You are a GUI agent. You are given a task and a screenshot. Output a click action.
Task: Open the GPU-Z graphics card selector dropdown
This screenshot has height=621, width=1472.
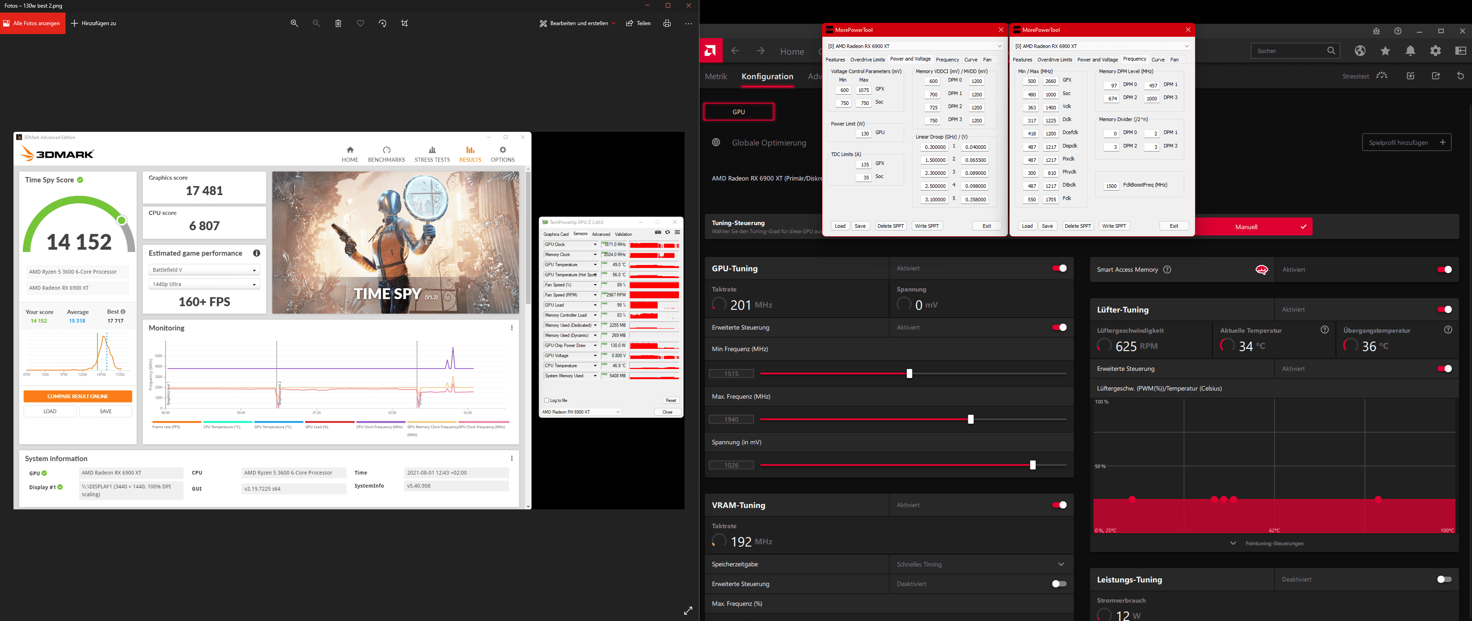(582, 412)
